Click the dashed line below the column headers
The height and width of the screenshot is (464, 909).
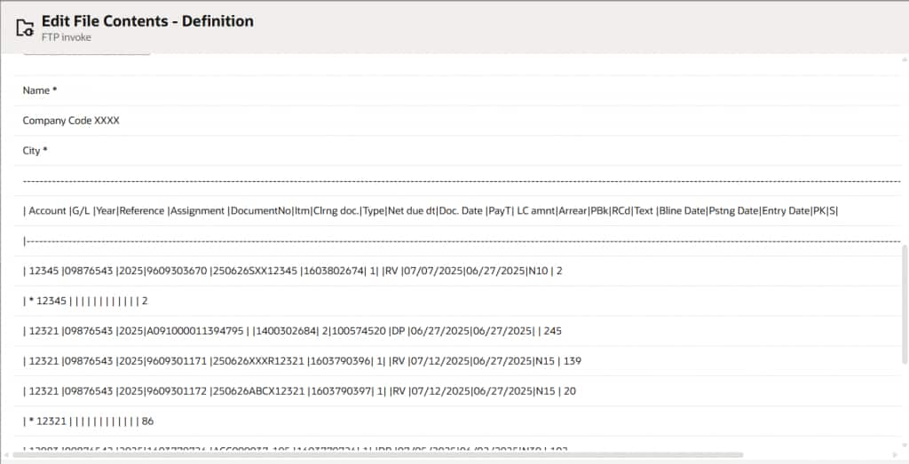coord(444,240)
